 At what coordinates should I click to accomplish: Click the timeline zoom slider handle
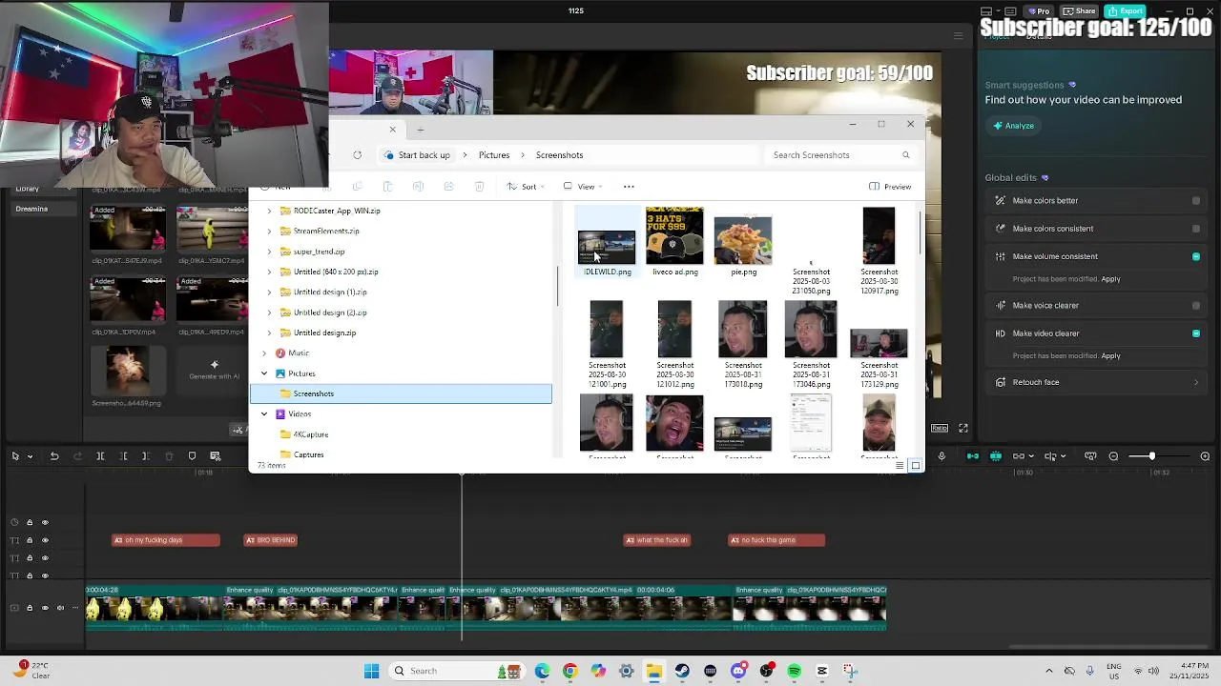[1151, 456]
